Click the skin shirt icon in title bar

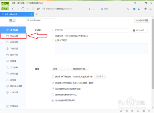point(135,3)
